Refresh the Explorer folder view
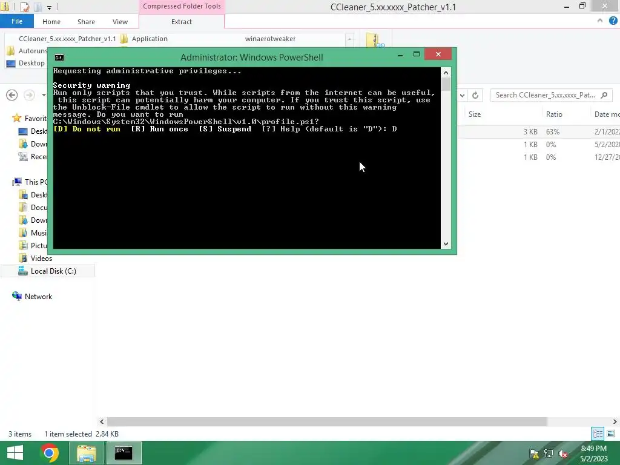The height and width of the screenshot is (465, 620). tap(475, 95)
